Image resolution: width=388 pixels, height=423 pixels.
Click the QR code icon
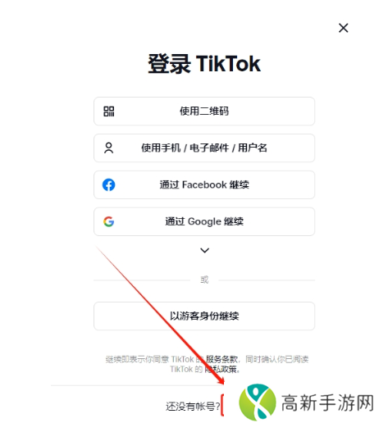click(109, 111)
